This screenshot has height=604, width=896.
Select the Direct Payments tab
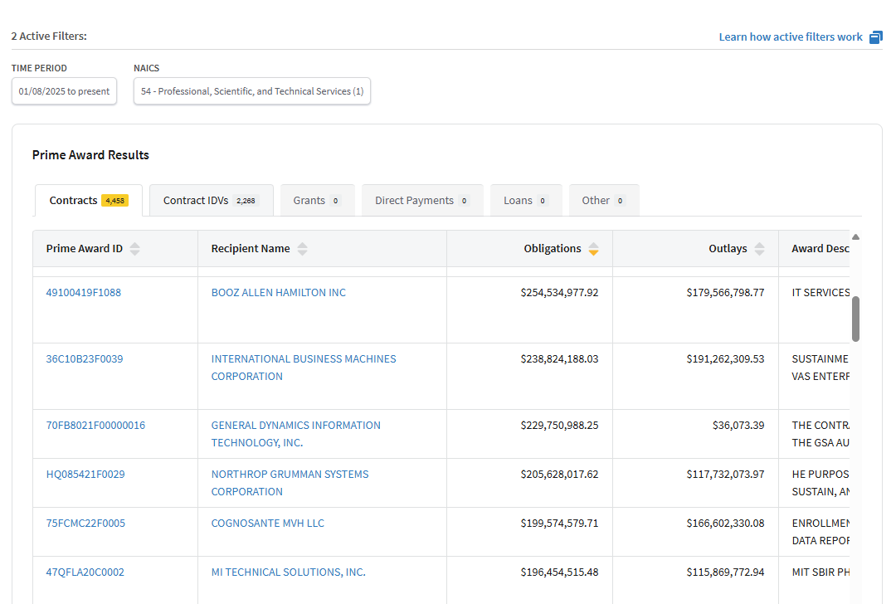pyautogui.click(x=421, y=201)
